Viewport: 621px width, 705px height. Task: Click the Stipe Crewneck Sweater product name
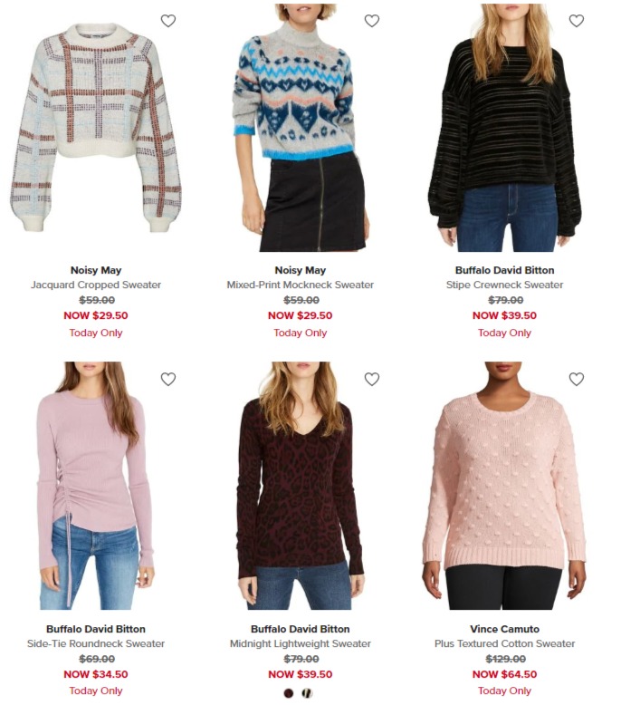505,285
